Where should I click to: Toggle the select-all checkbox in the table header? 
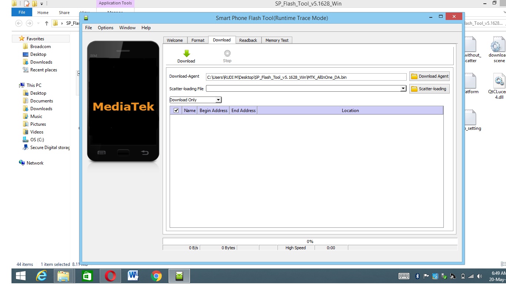176,110
